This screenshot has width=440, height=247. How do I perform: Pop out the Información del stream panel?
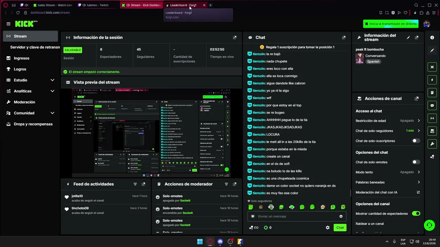417,37
